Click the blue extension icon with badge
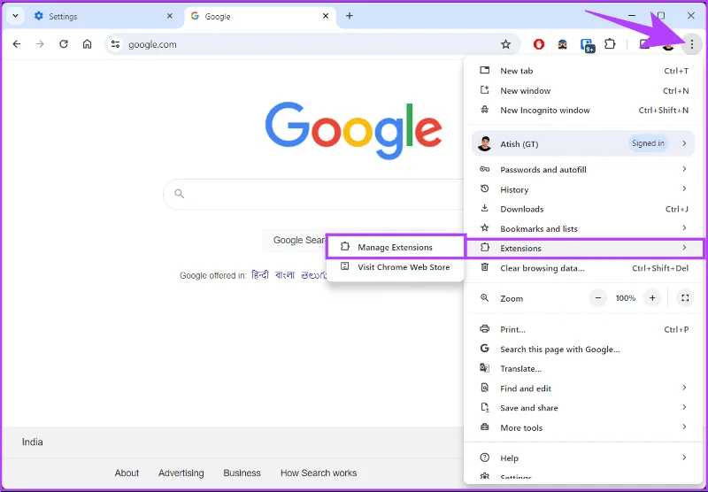The width and height of the screenshot is (708, 492). tap(587, 45)
